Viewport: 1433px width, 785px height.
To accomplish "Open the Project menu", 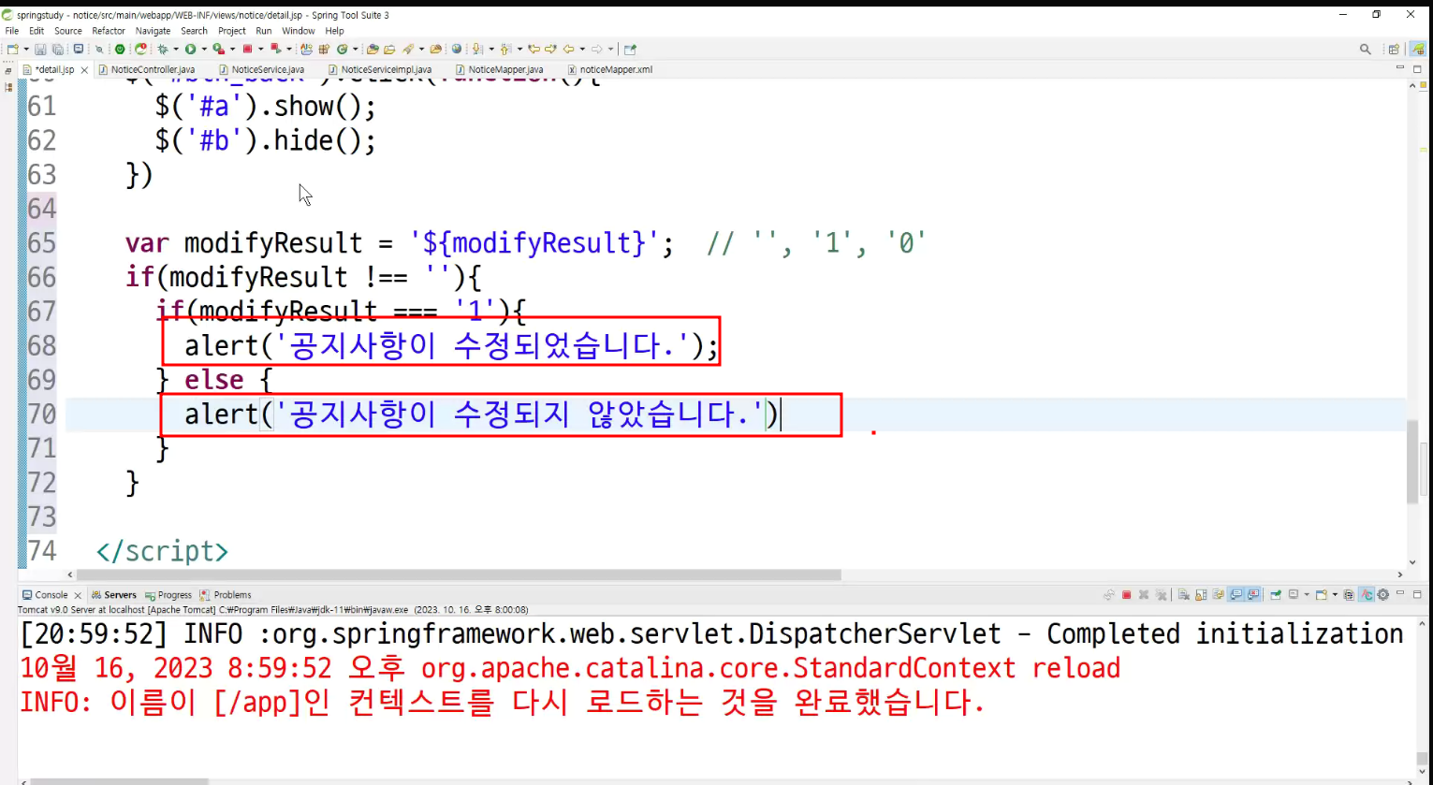I will click(232, 31).
